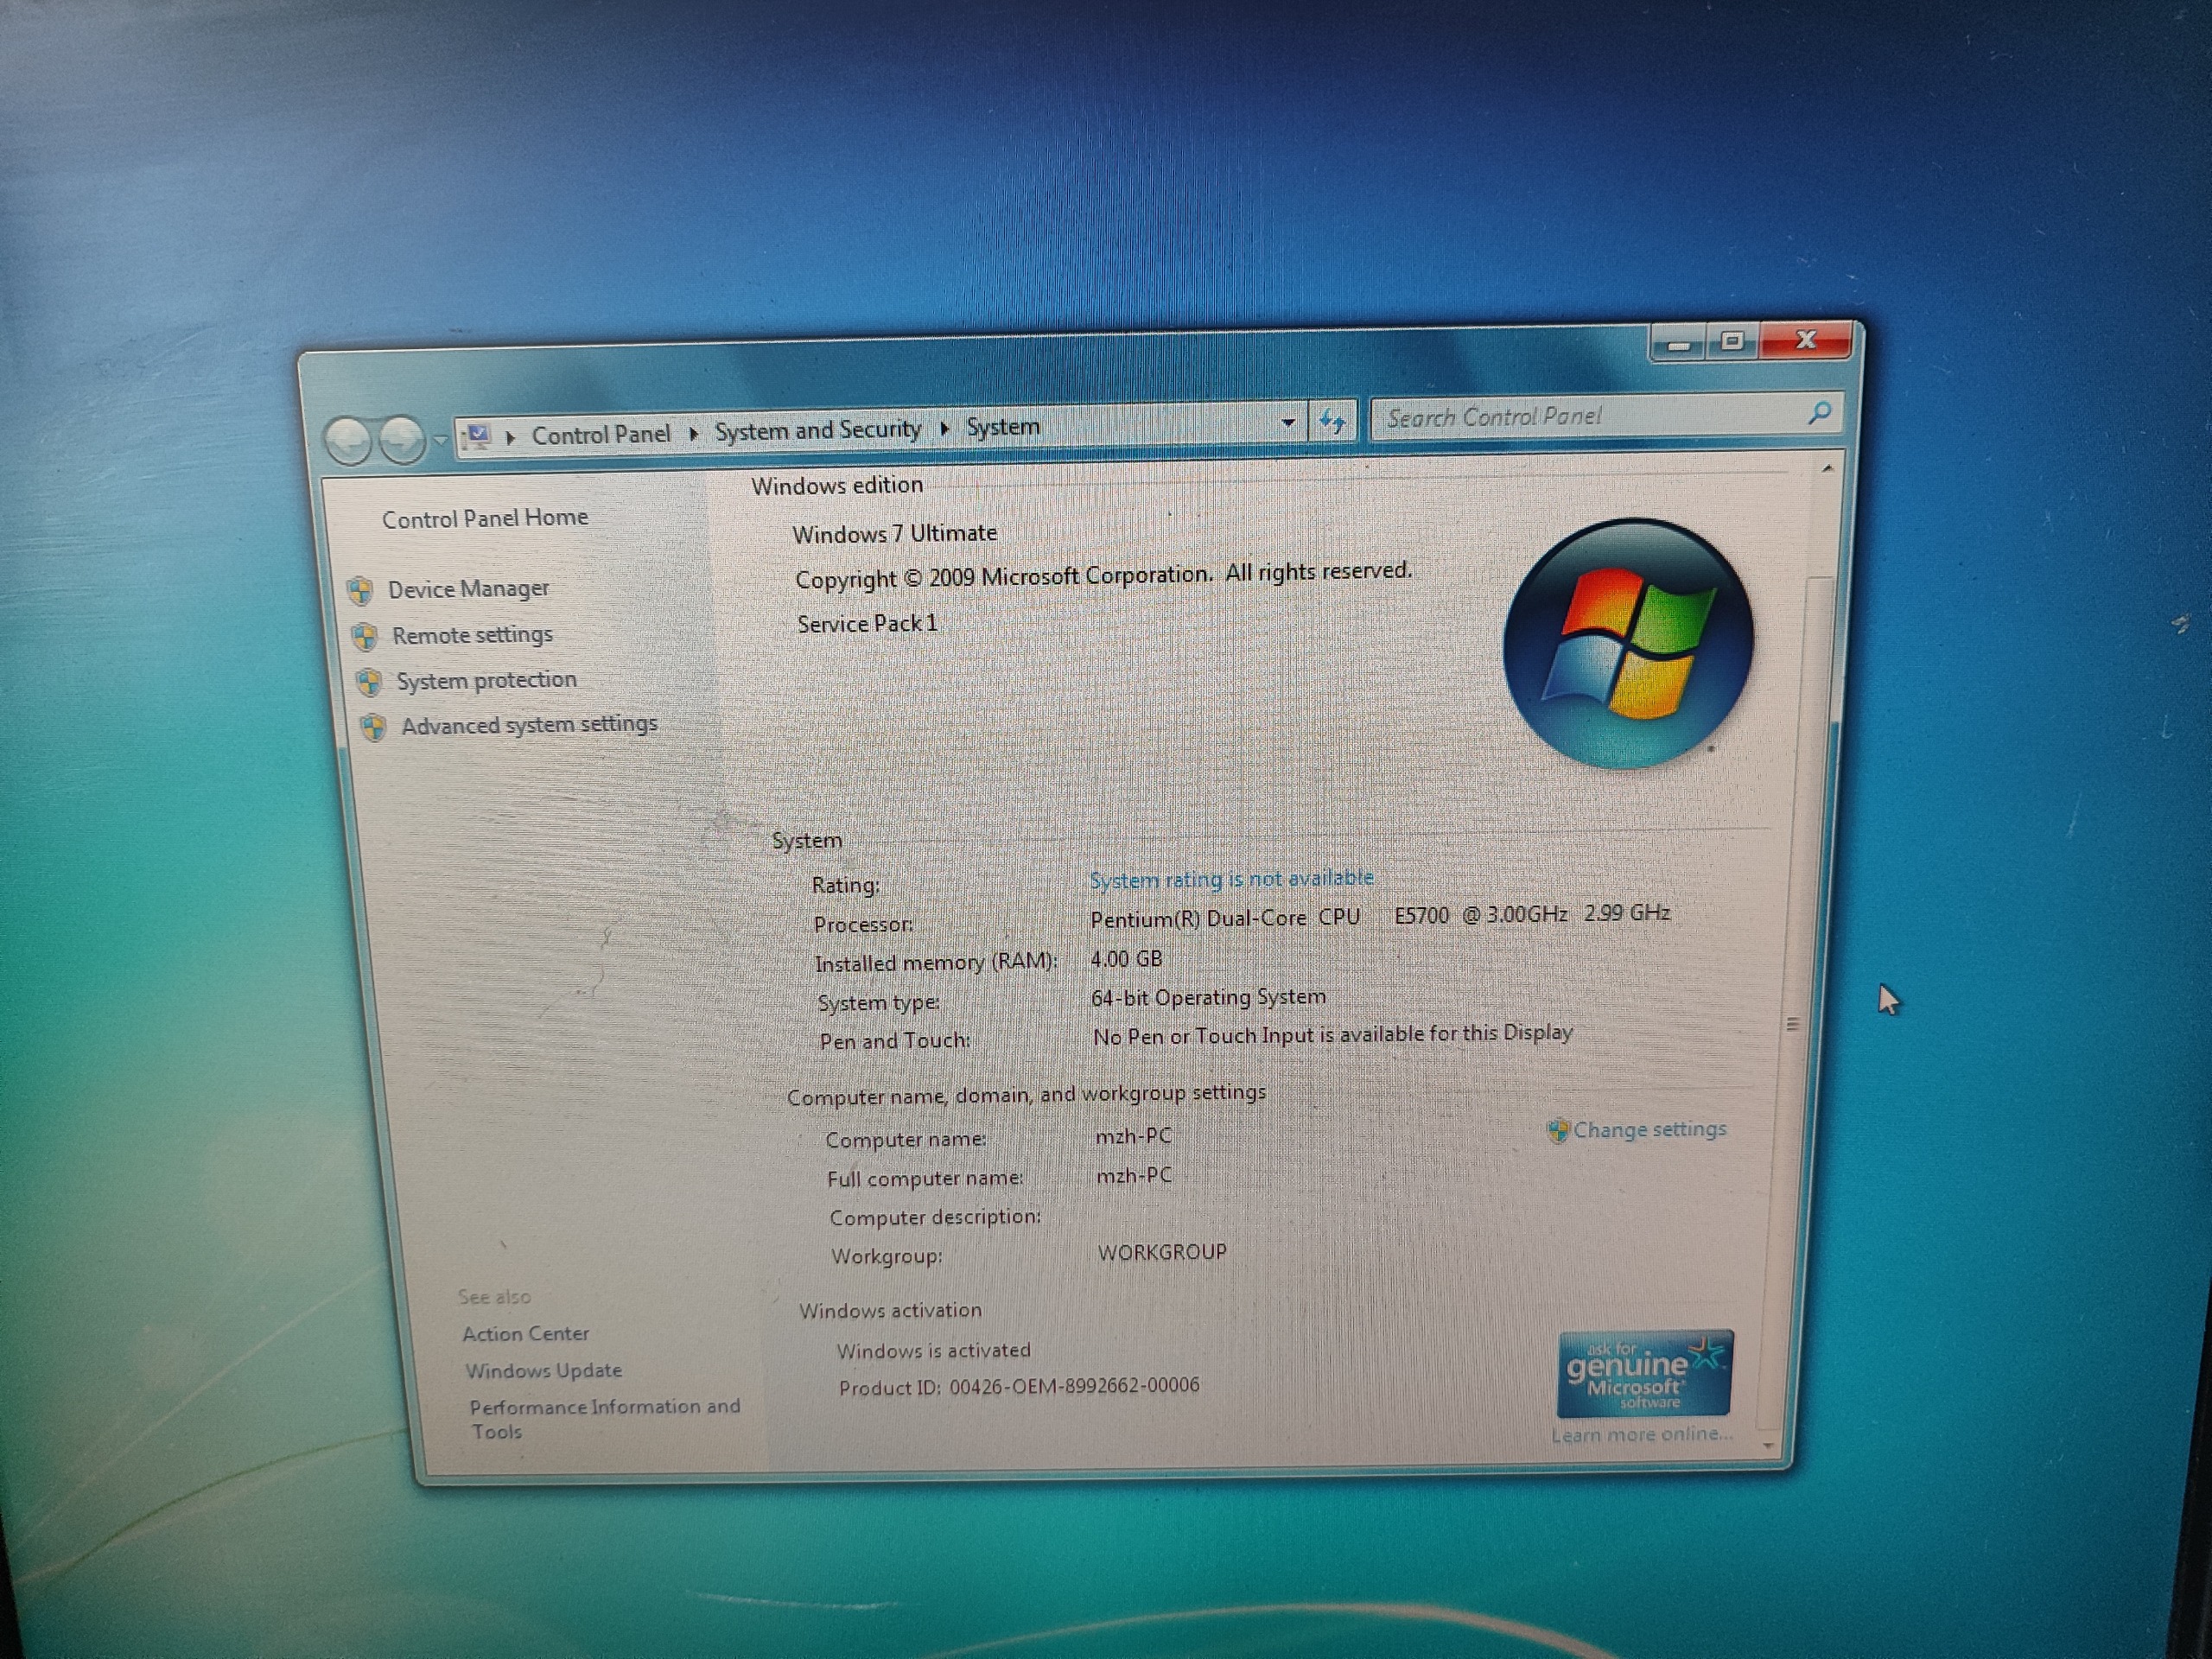Open Advanced system settings link
The height and width of the screenshot is (1659, 2212).
coord(529,724)
